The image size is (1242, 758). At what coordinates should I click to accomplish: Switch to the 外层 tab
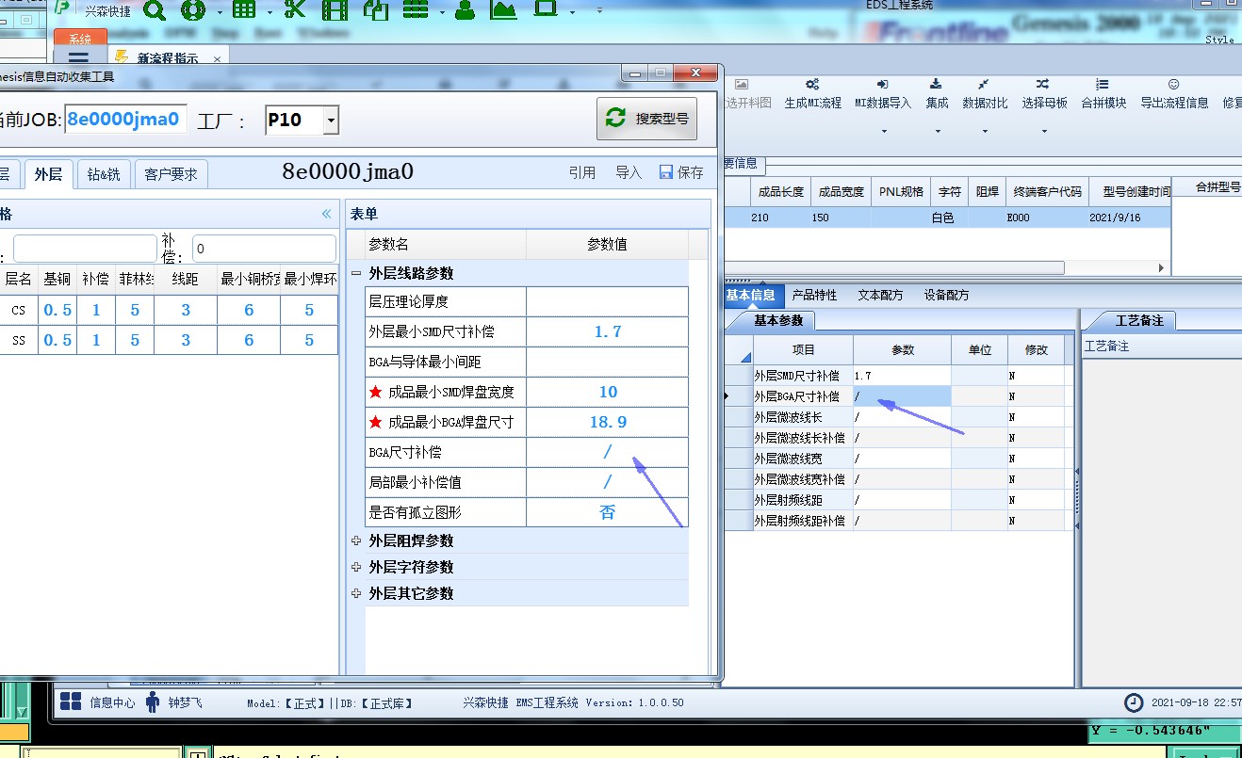point(48,174)
